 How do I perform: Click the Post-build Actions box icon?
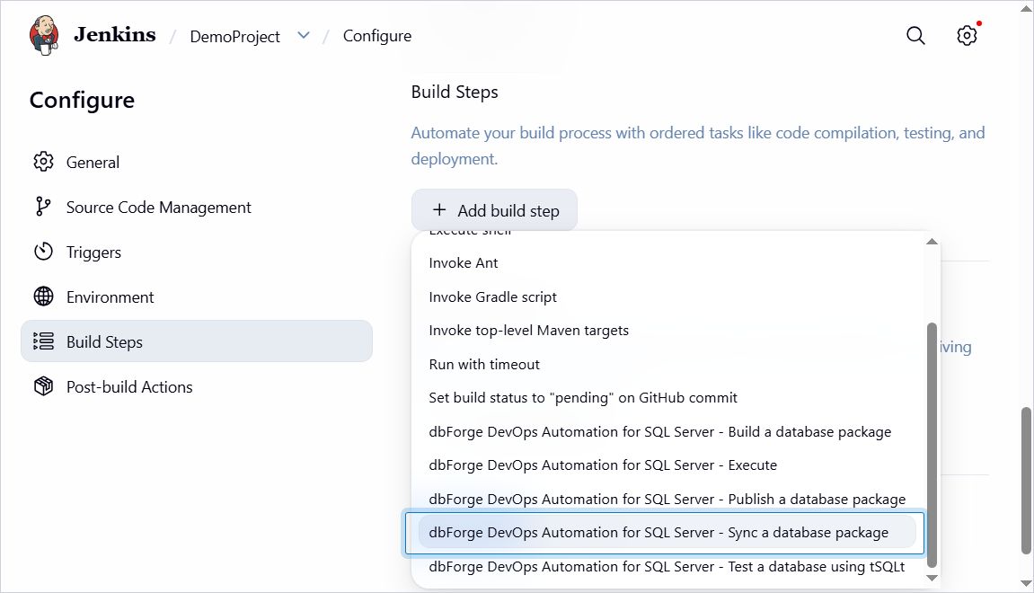(x=43, y=385)
